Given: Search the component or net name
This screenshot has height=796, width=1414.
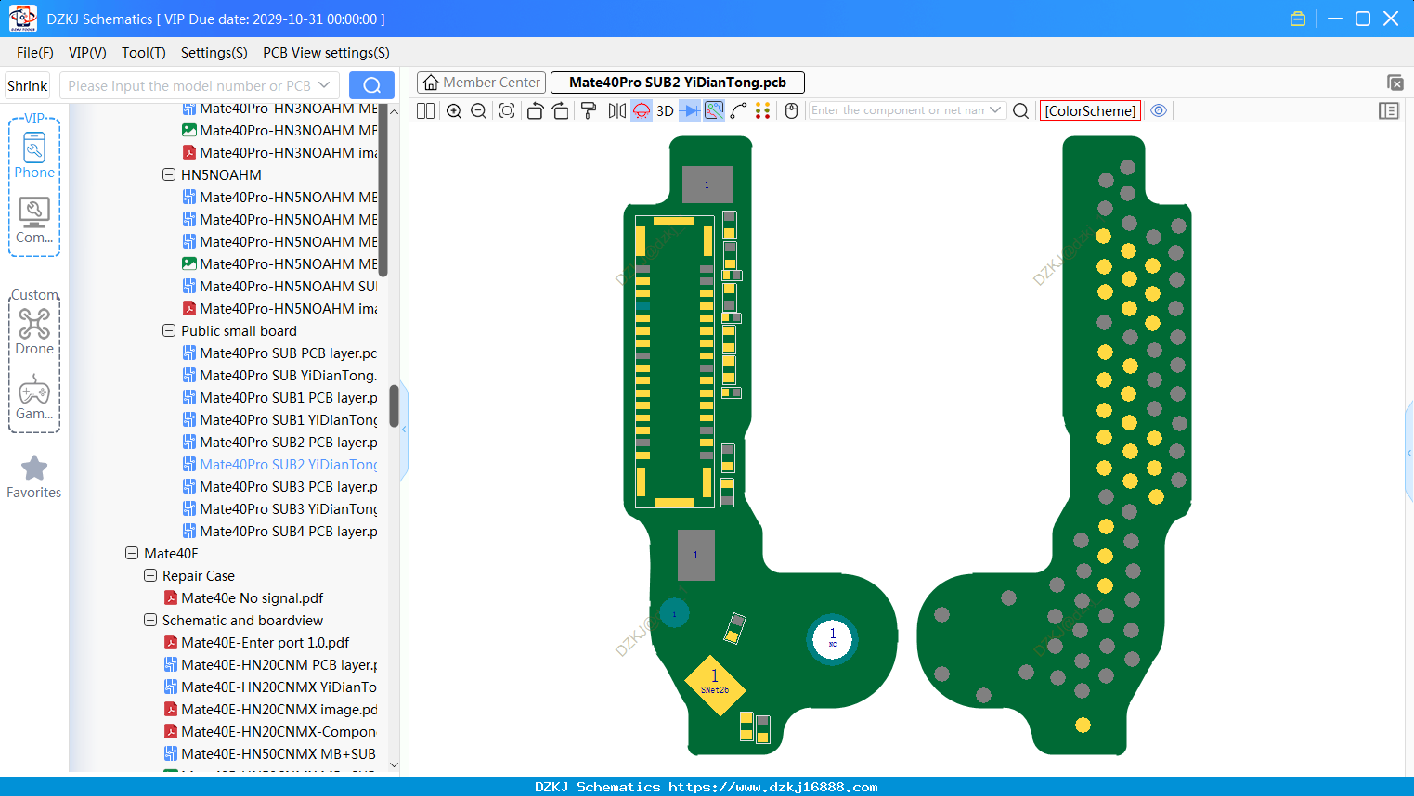Looking at the screenshot, I should coord(1020,111).
